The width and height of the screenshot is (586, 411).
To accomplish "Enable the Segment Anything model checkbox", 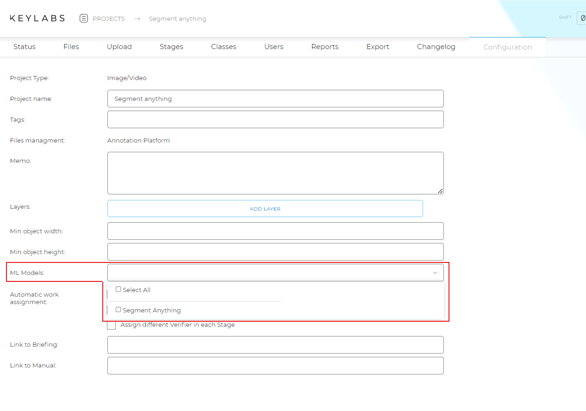I will point(118,310).
